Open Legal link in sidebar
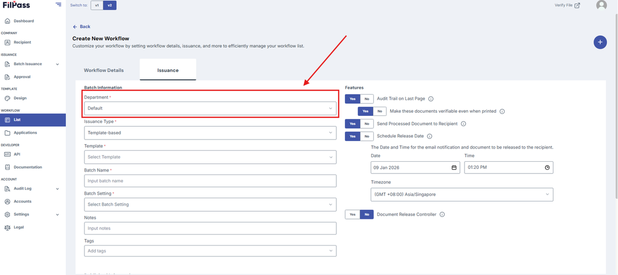Screen dimensions: 618x275 coord(19,227)
